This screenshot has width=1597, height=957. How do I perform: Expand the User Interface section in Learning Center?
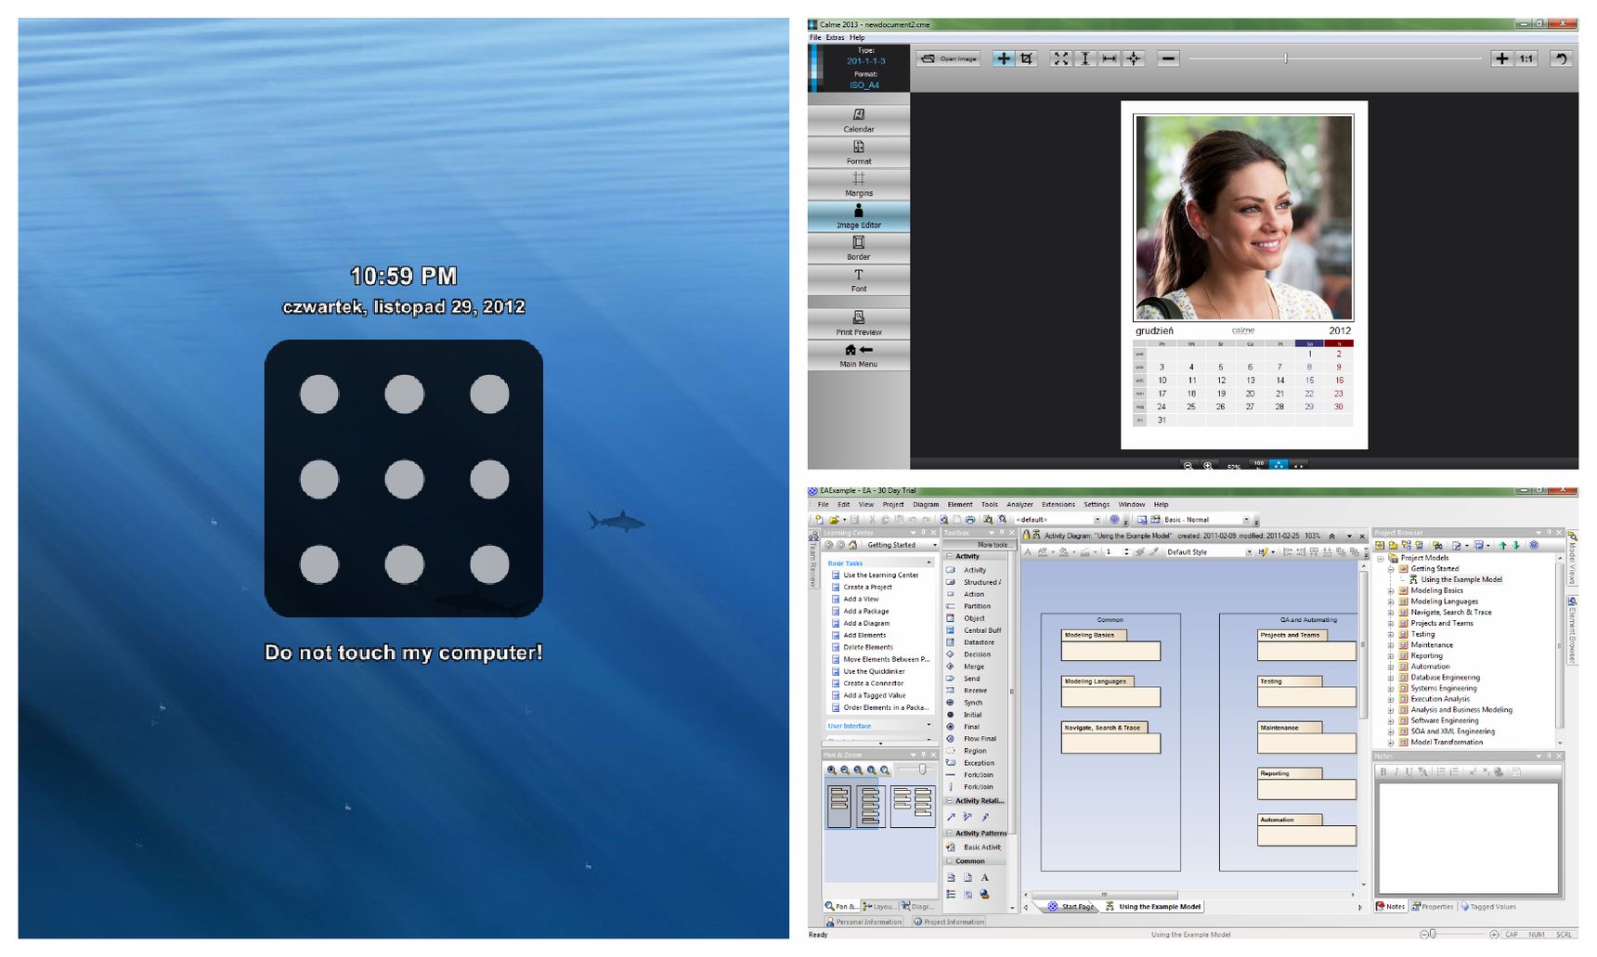click(x=929, y=726)
